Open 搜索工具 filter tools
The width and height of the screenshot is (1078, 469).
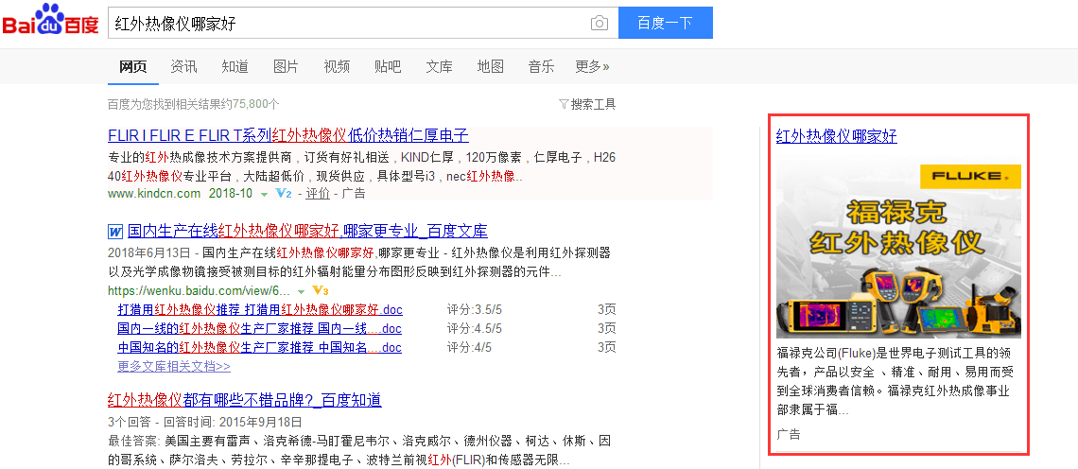[587, 105]
